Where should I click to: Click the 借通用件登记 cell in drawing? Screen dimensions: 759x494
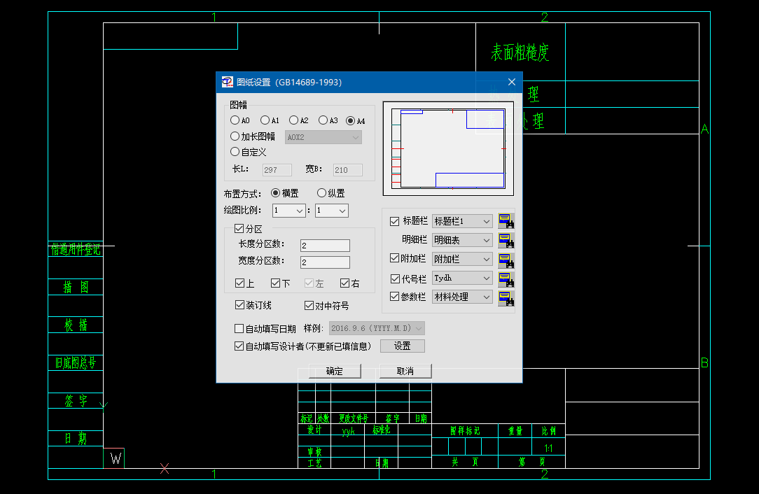pyautogui.click(x=76, y=250)
